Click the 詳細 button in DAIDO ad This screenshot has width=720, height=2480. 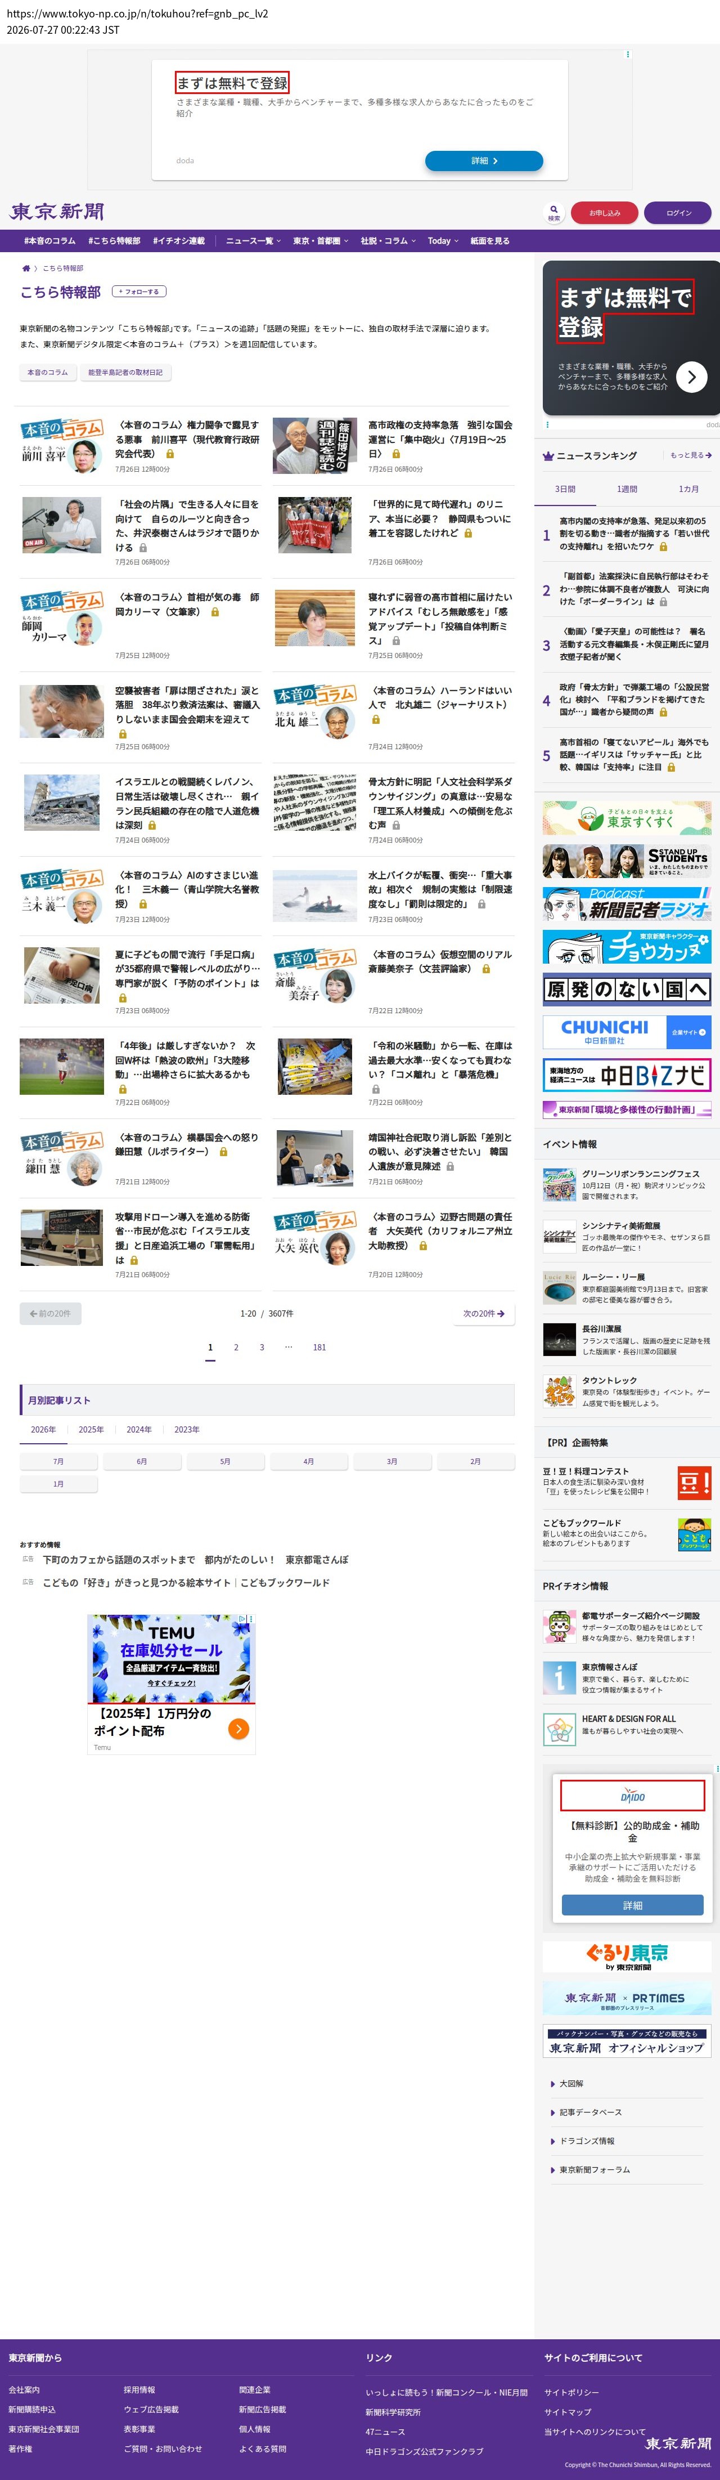[x=632, y=1905]
